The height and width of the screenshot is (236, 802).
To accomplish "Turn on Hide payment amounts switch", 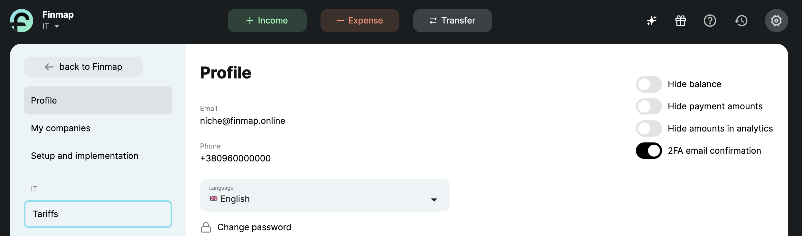I will click(x=649, y=106).
